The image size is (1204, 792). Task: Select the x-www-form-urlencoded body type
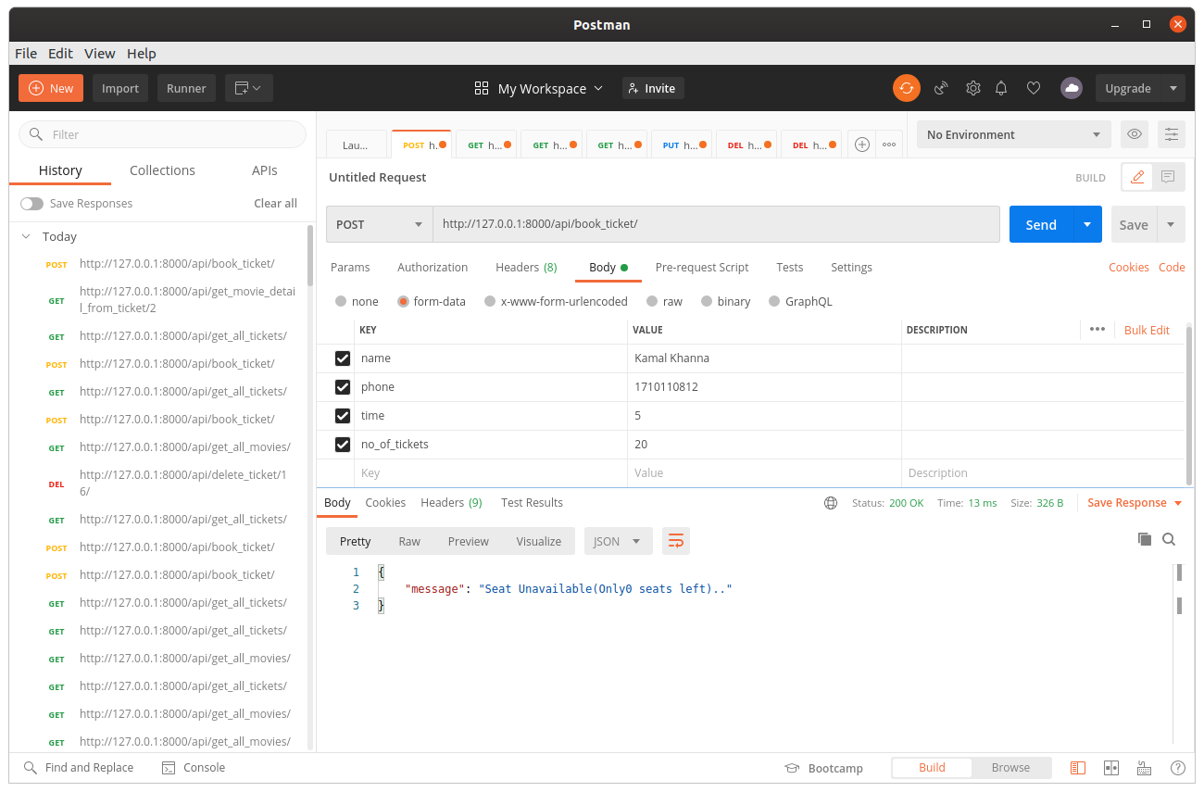pyautogui.click(x=491, y=301)
